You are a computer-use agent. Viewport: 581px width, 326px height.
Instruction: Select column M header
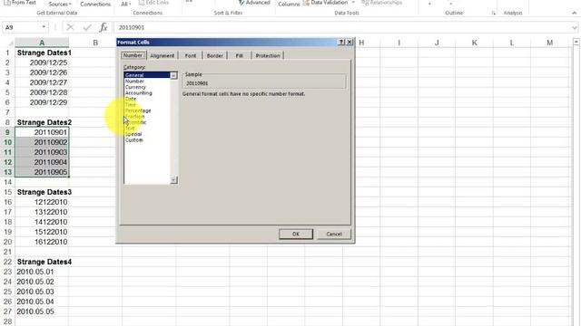click(x=550, y=43)
